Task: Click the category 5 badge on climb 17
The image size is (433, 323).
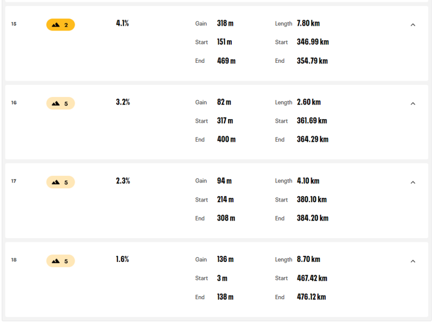Action: pyautogui.click(x=61, y=182)
